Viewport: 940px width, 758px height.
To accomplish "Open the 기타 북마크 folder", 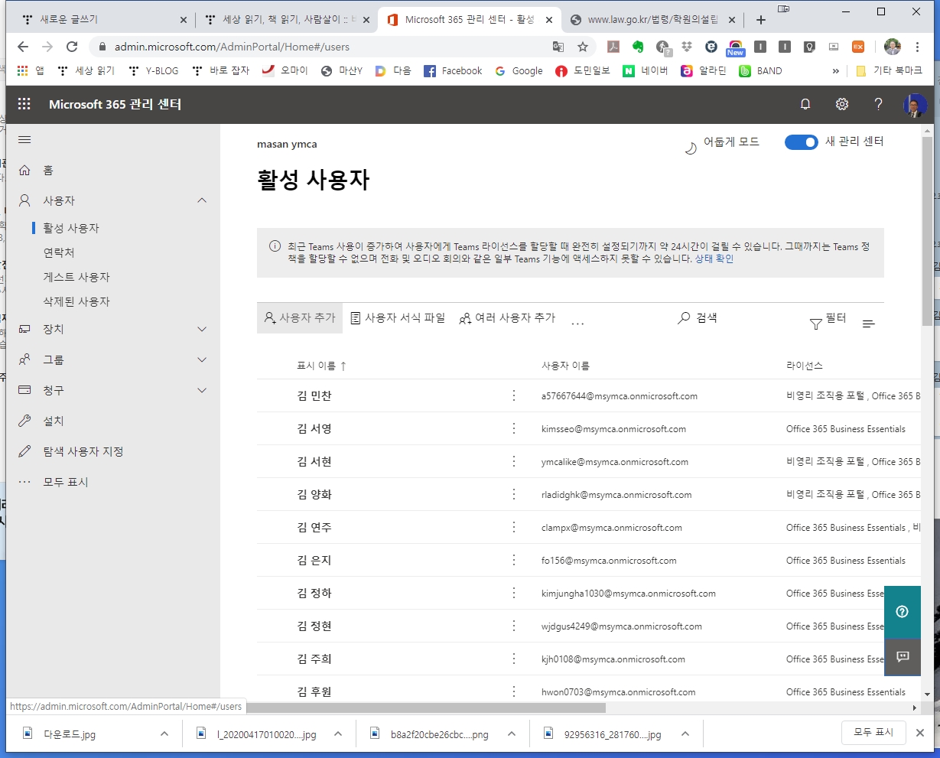I will click(x=889, y=70).
